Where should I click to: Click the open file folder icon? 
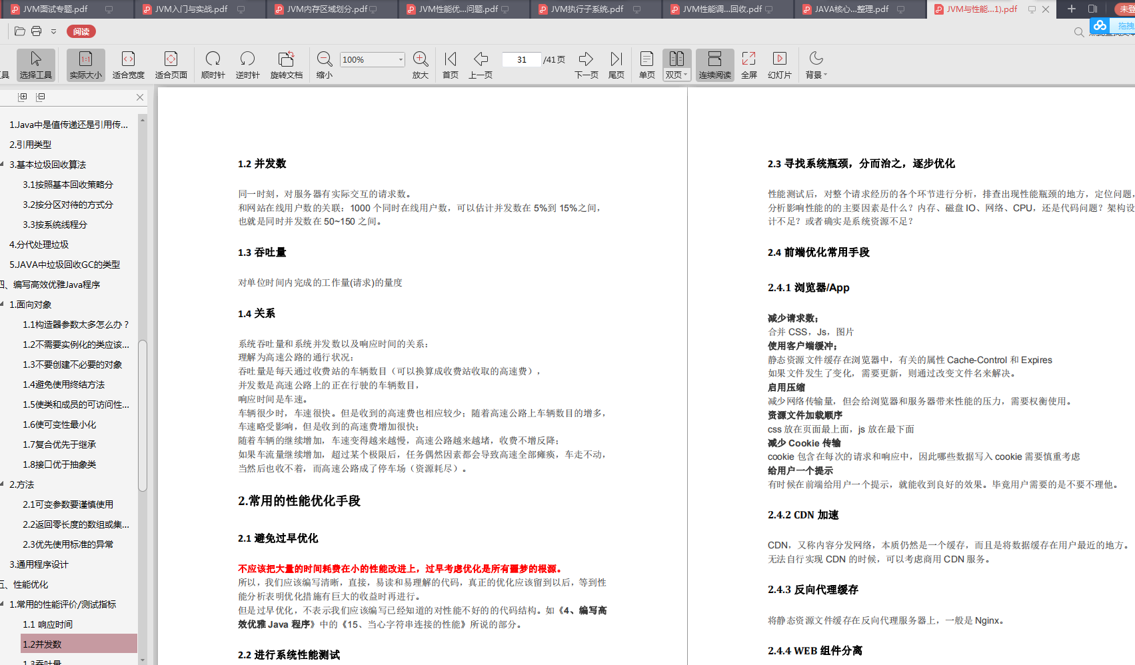(20, 31)
